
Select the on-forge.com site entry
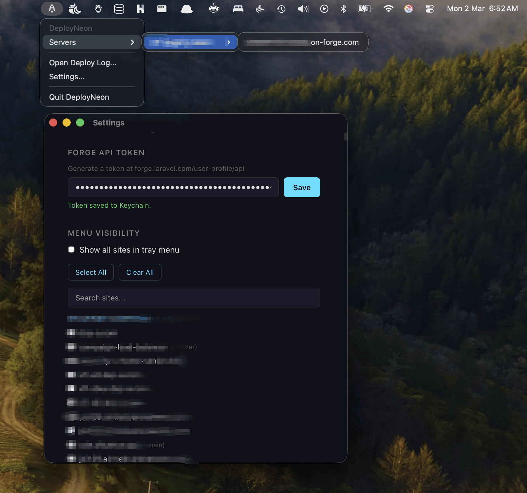click(x=303, y=42)
